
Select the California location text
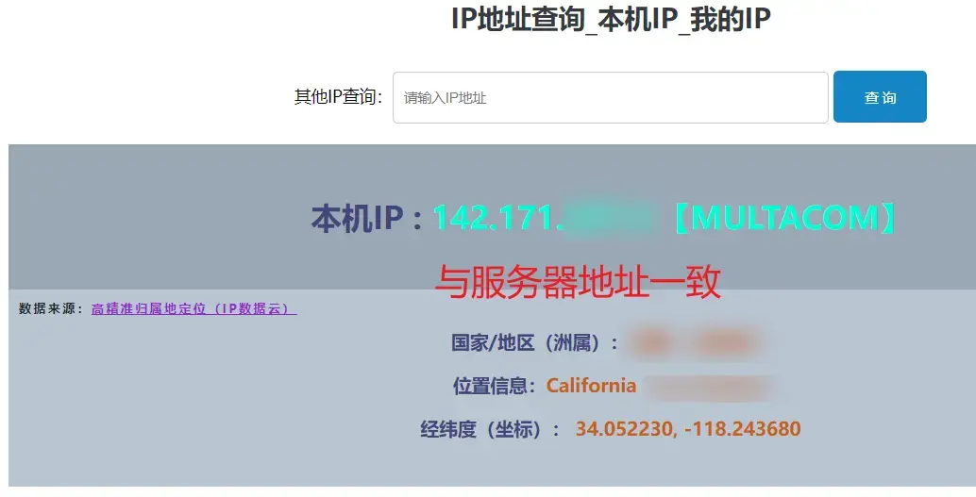(x=591, y=386)
